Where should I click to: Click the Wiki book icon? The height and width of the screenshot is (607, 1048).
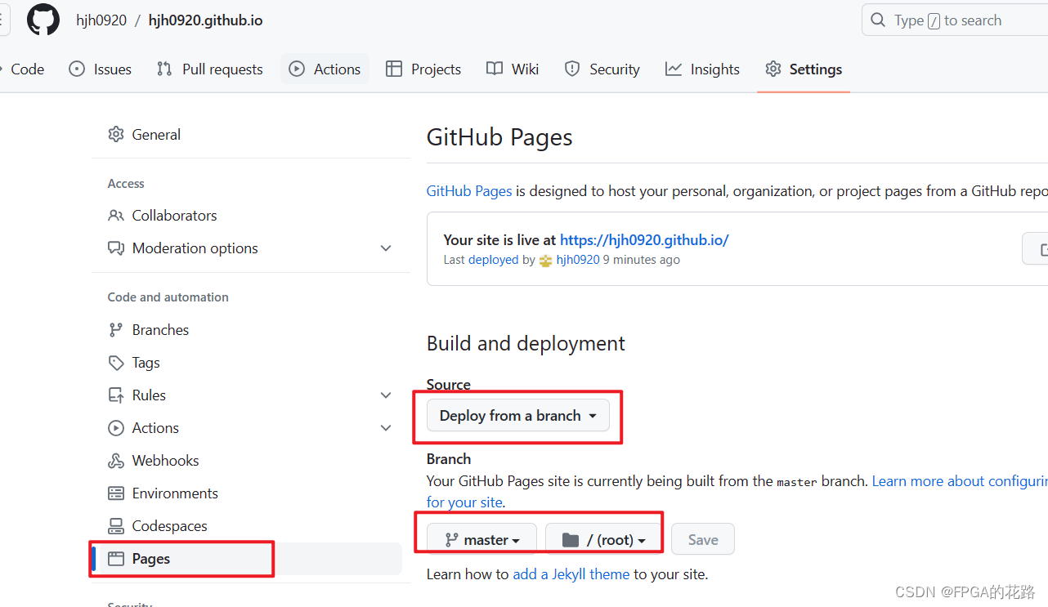[494, 69]
